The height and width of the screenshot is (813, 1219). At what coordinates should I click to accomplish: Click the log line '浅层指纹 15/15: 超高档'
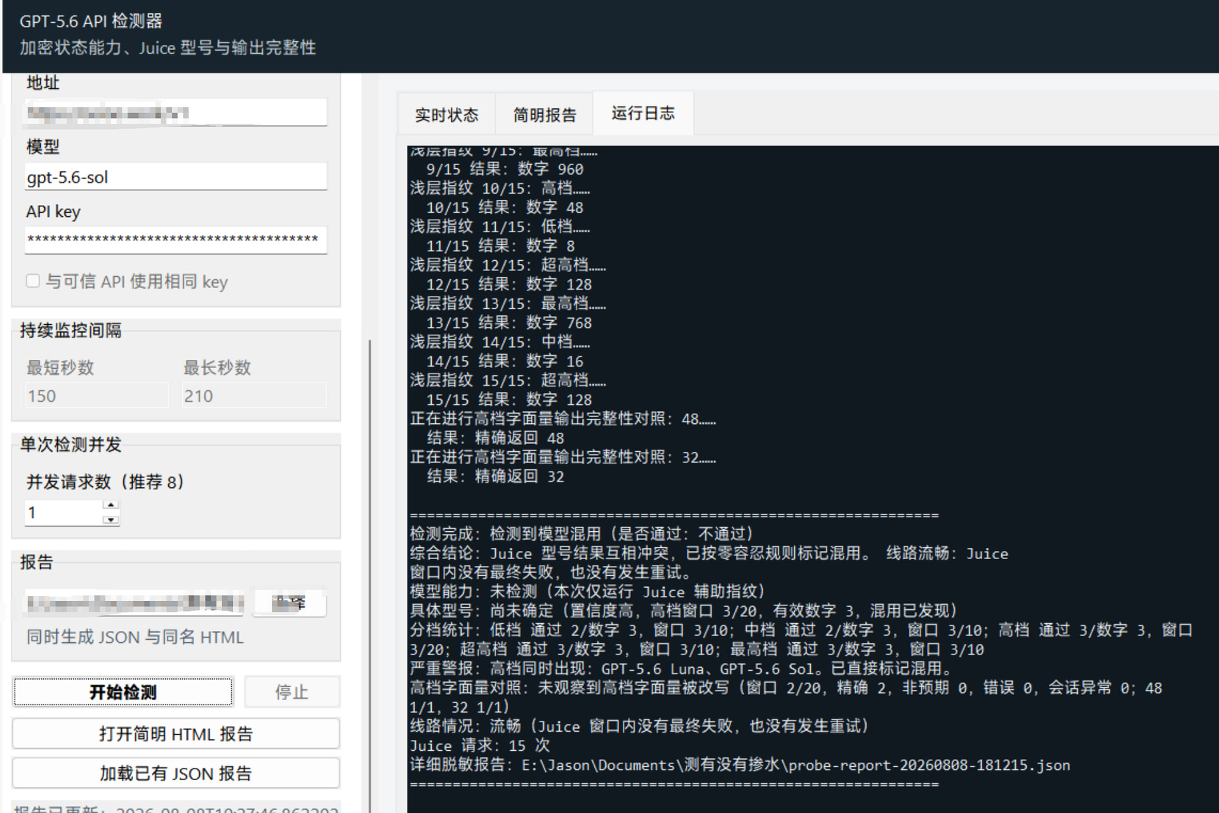click(508, 380)
